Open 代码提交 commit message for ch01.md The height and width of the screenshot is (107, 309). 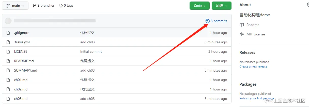coord(87,80)
